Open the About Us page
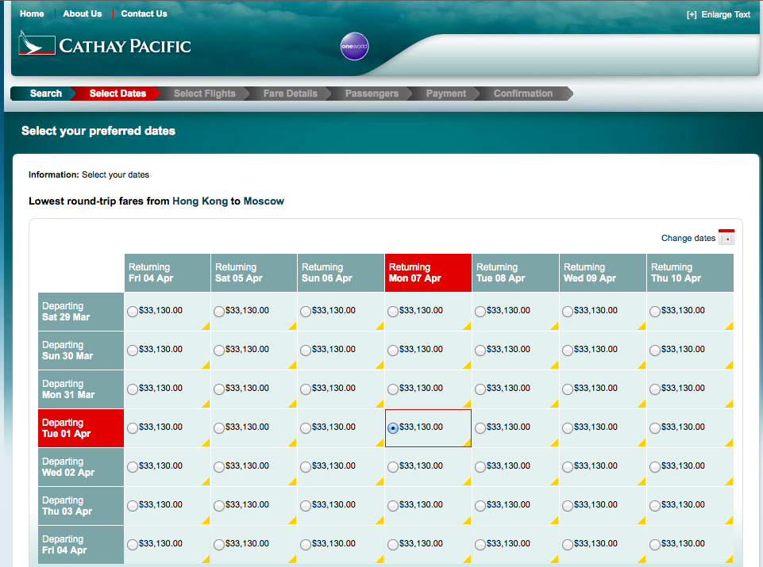763x567 pixels. click(x=83, y=13)
